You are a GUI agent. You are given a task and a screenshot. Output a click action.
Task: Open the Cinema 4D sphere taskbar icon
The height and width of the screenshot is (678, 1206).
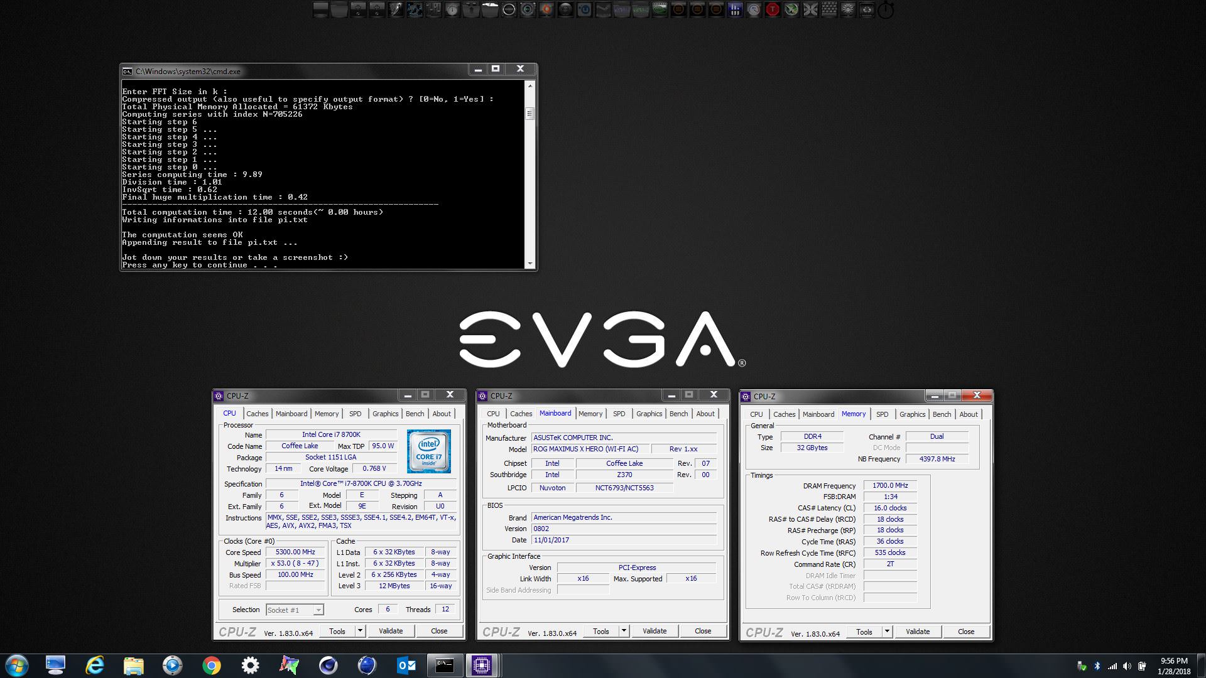click(328, 665)
